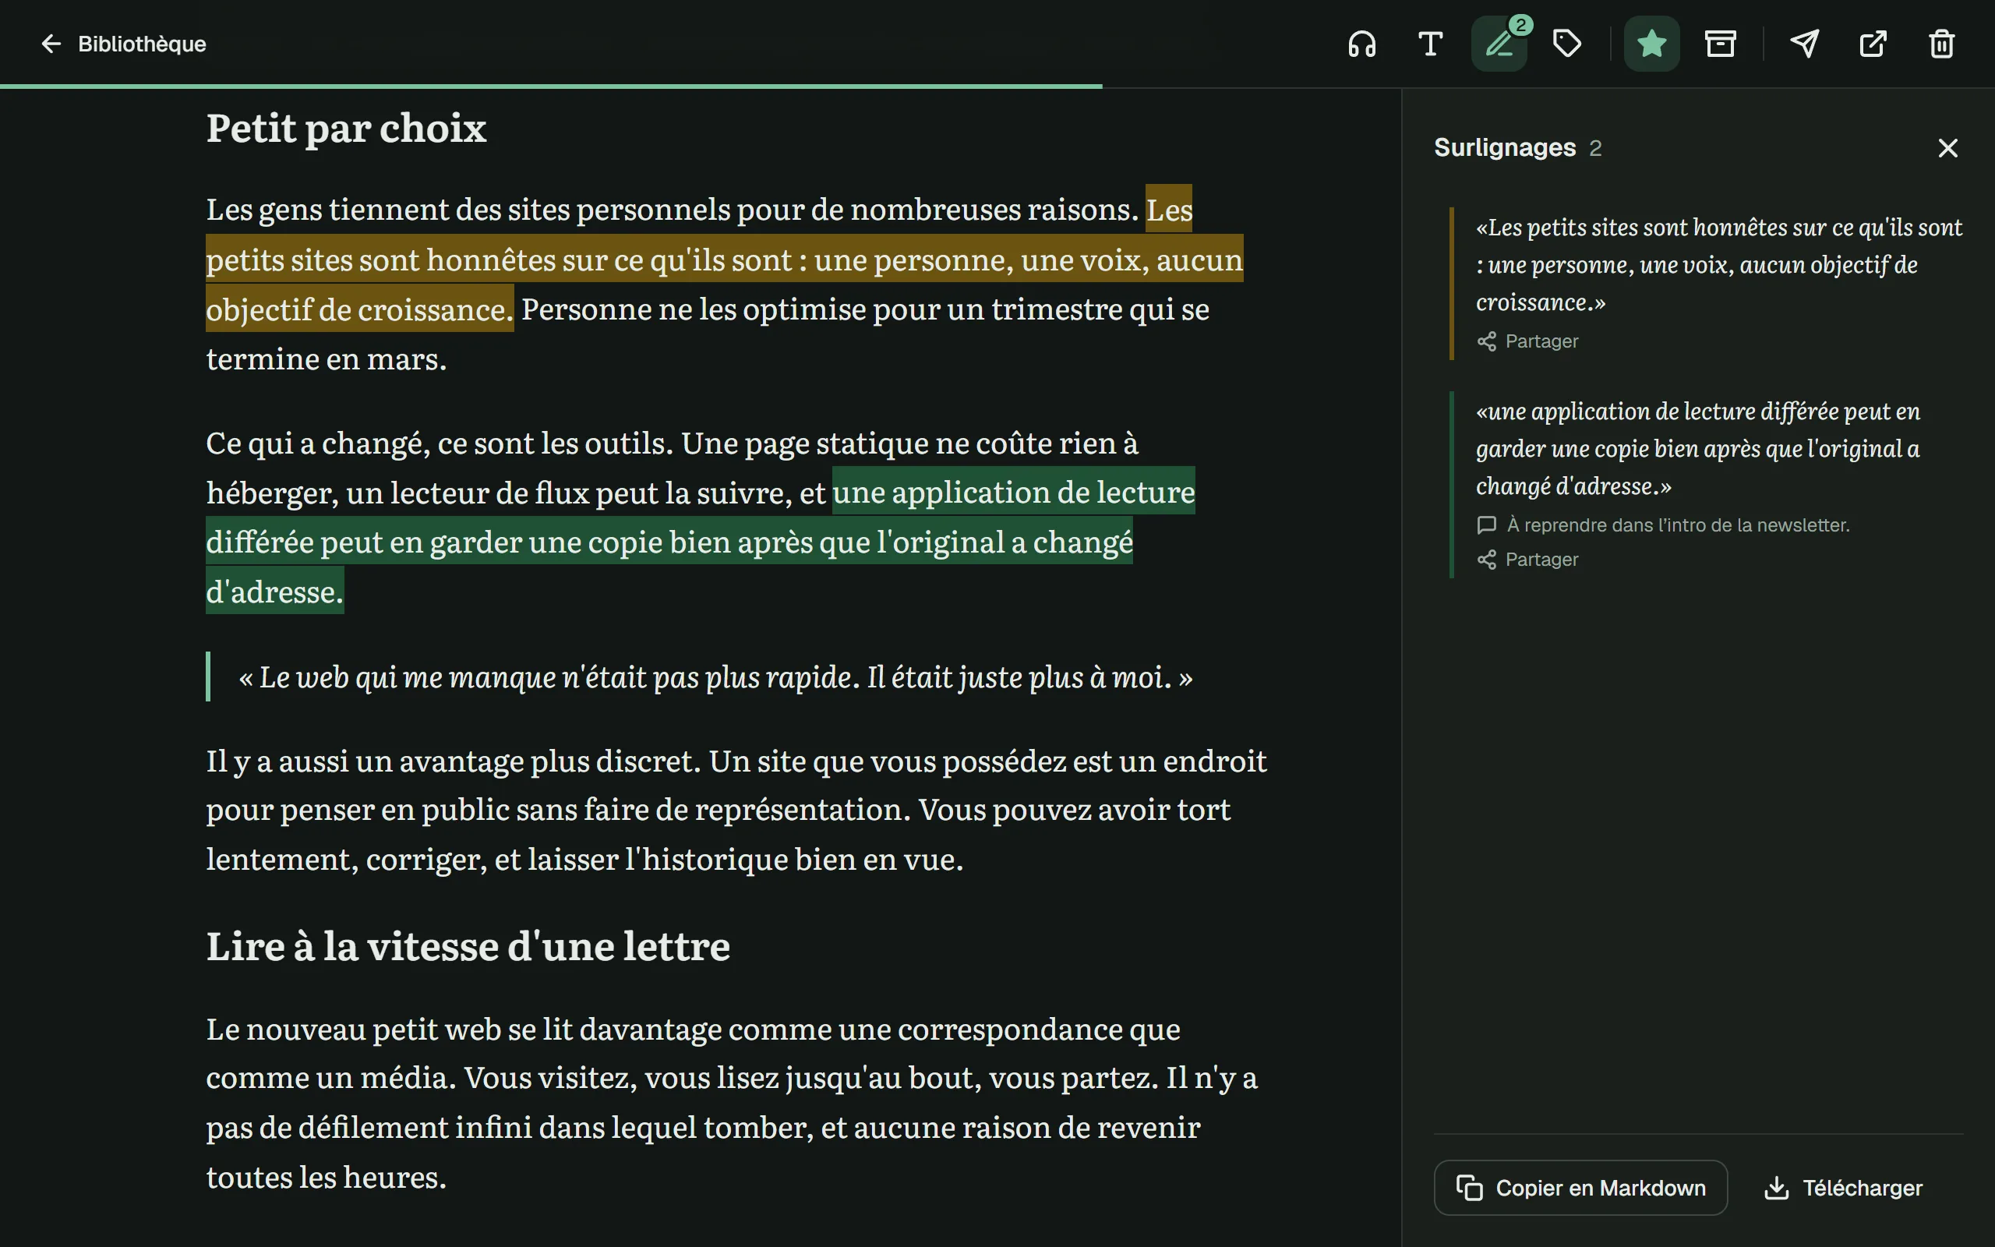This screenshot has height=1247, width=1995.
Task: Click the first highlight quote in panel
Action: coord(1718,265)
